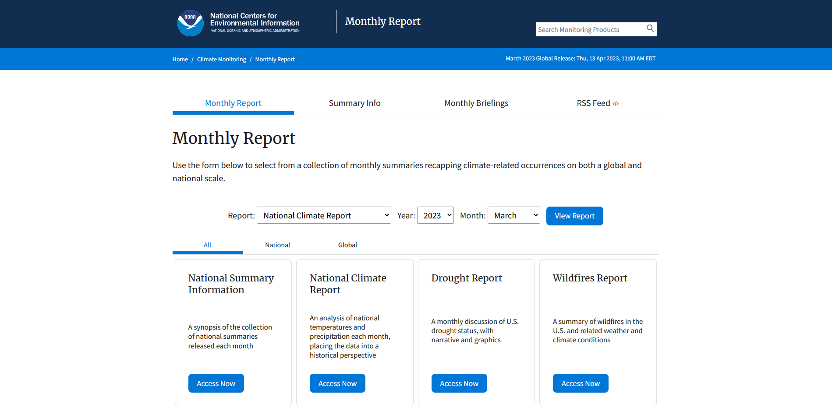Viewport: 832px width, 411px height.
Task: Access Now for Wildfires Report
Action: click(581, 383)
